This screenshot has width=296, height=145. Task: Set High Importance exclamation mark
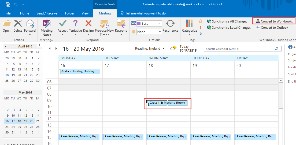[x=201, y=27]
